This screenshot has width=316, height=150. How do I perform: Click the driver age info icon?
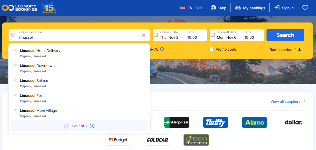click(x=162, y=49)
